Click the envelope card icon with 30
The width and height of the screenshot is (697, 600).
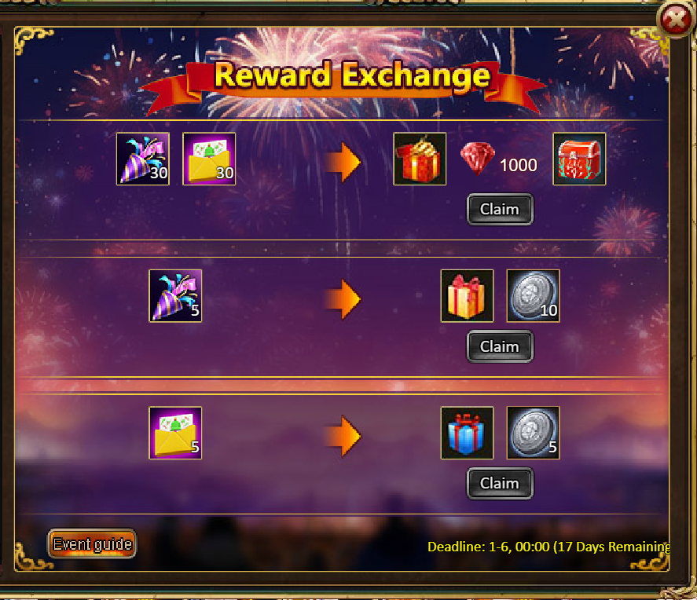coord(209,159)
